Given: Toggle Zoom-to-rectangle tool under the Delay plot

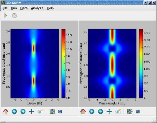Looking at the screenshot, I should click(40, 111).
